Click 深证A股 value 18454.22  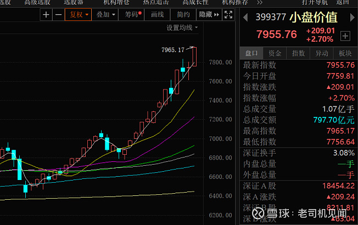coord(338,186)
